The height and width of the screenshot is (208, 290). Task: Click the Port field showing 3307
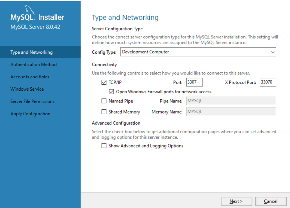194,82
